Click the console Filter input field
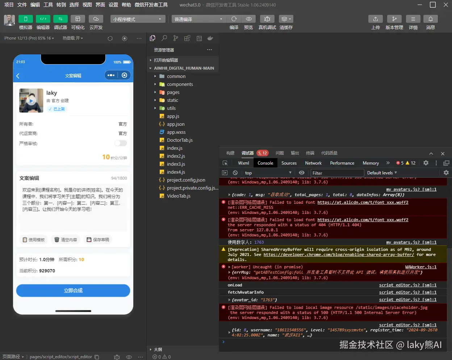This screenshot has height=360, width=452. click(x=337, y=173)
